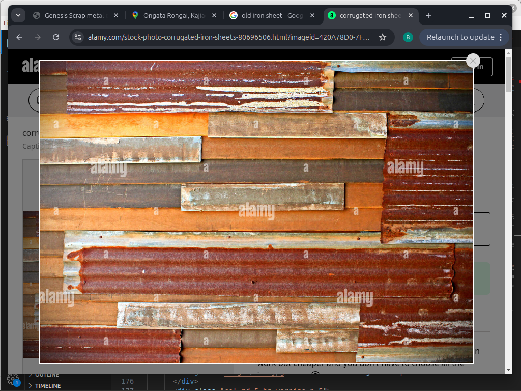Expand the OUTLINE section
Image resolution: width=521 pixels, height=391 pixels.
click(45, 374)
